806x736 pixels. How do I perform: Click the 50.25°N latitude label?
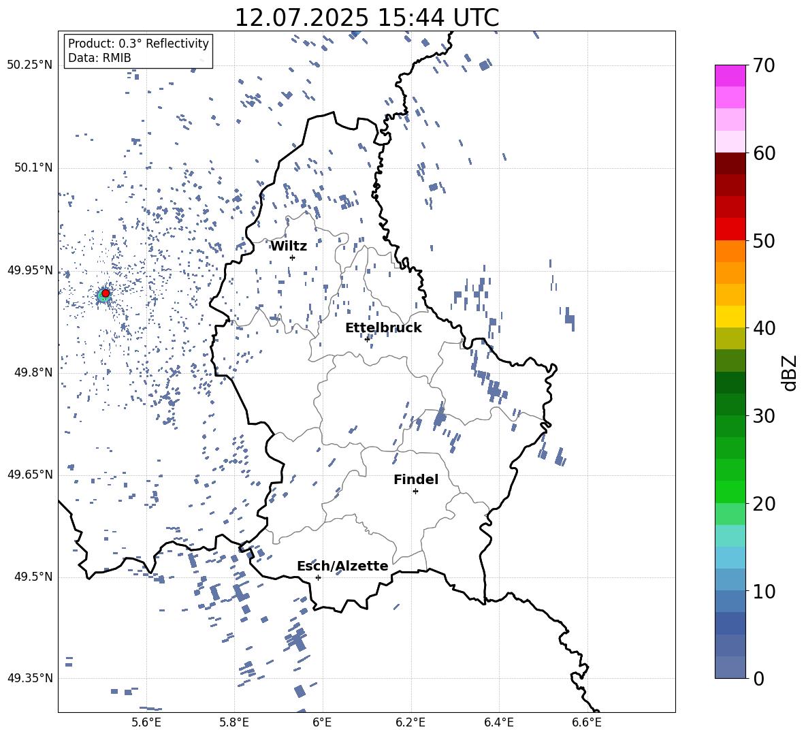30,65
